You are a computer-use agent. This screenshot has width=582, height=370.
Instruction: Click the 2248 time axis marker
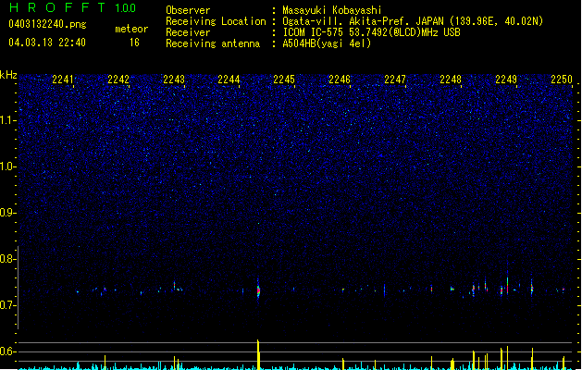[451, 80]
